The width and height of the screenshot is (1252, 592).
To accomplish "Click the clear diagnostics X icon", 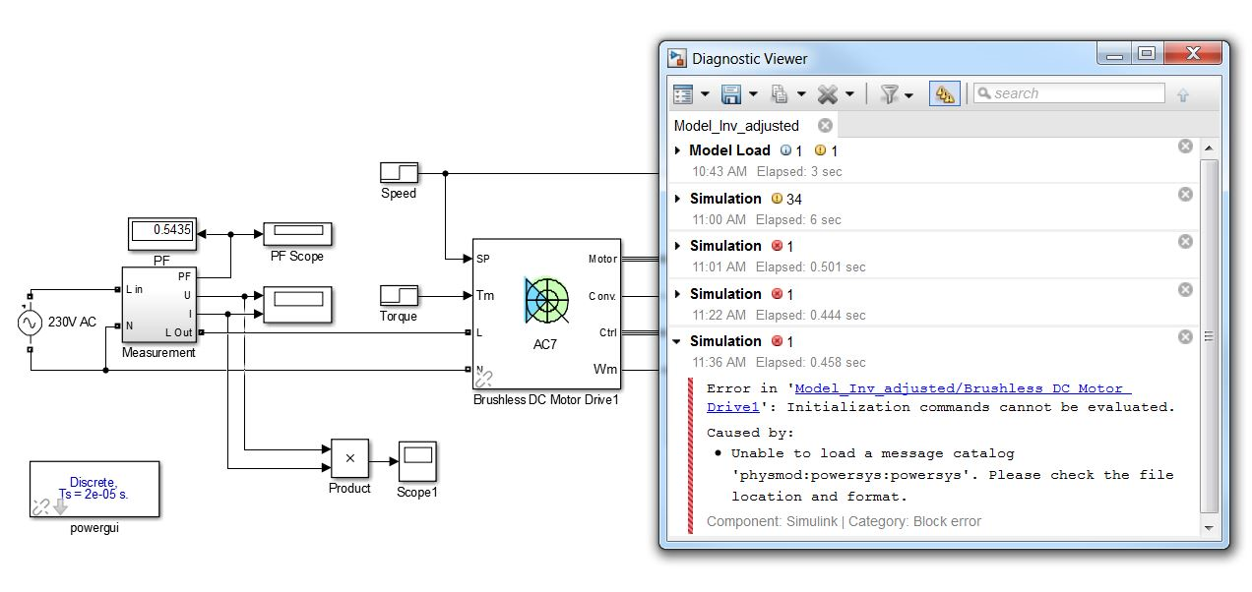I will [828, 94].
